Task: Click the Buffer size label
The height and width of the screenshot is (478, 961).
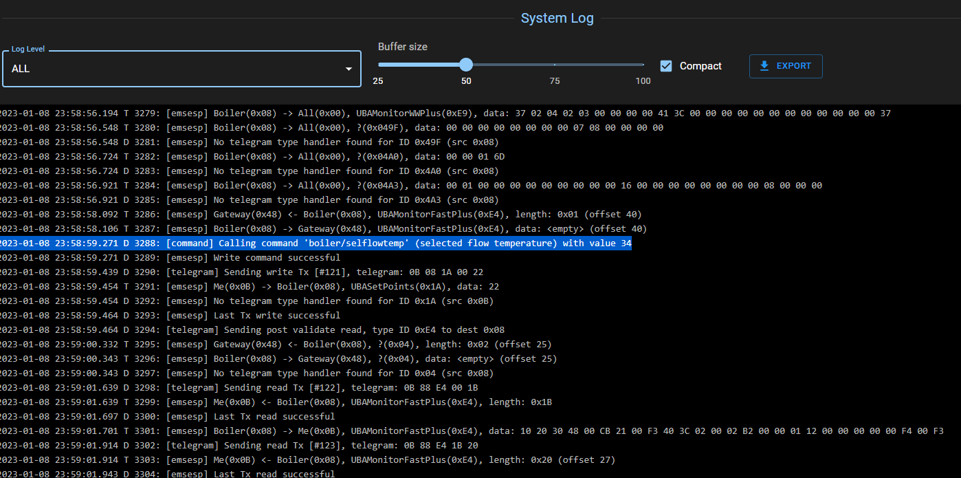Action: pyautogui.click(x=402, y=46)
